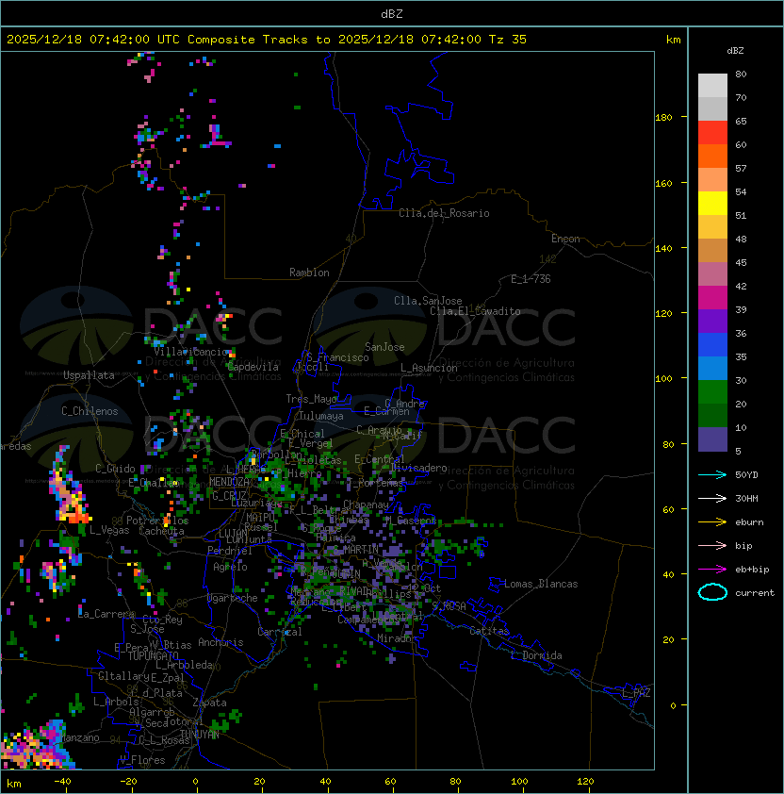The width and height of the screenshot is (784, 794).
Task: Click the -40 tick on the horizontal axis
Action: [62, 782]
